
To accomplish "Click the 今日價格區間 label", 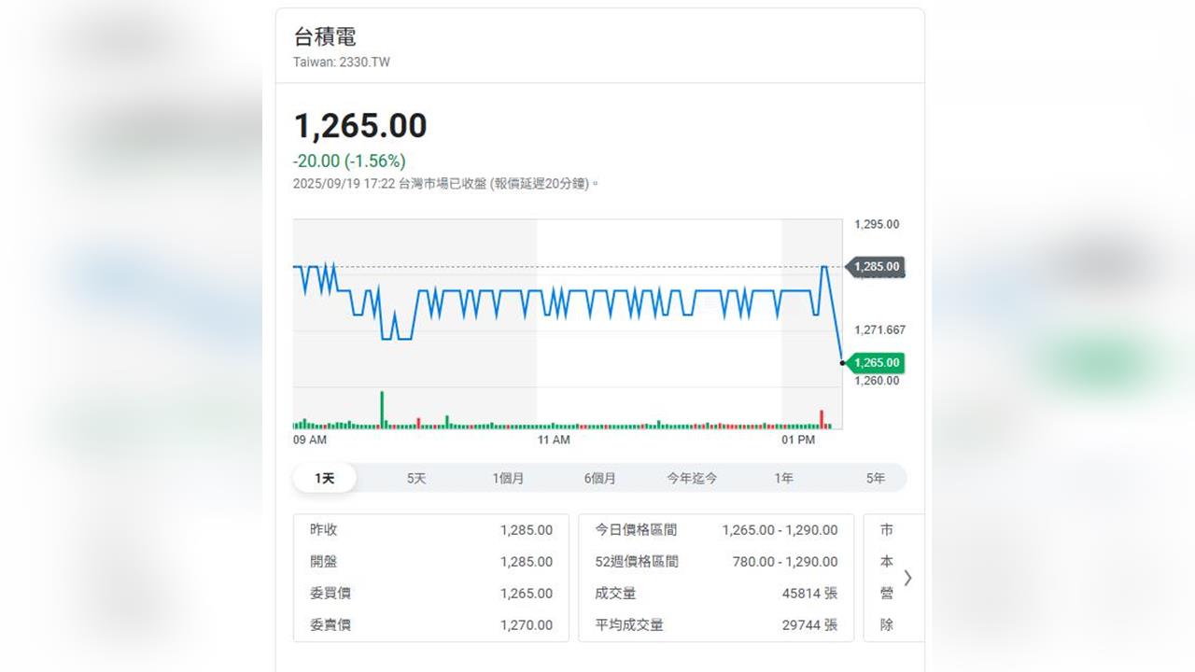I will coord(636,530).
